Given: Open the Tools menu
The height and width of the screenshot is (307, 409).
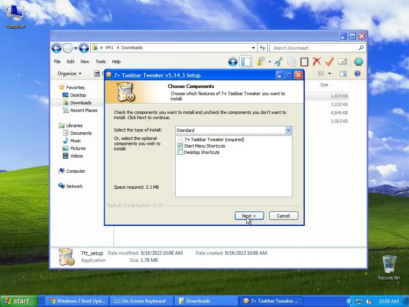Looking at the screenshot, I should (x=100, y=62).
